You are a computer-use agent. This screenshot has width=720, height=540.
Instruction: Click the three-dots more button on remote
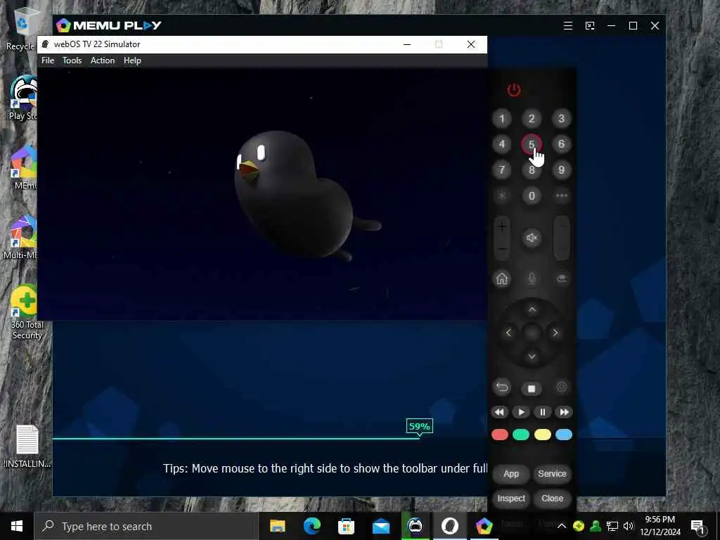[562, 195]
